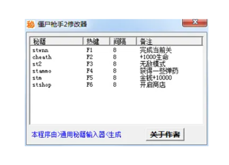Close the 僵尸枪手2修改器 window
Screen dimensions: 229x165
coord(195,23)
